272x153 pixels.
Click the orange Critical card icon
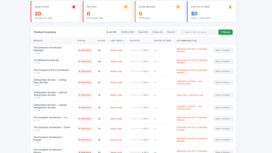point(126,7)
